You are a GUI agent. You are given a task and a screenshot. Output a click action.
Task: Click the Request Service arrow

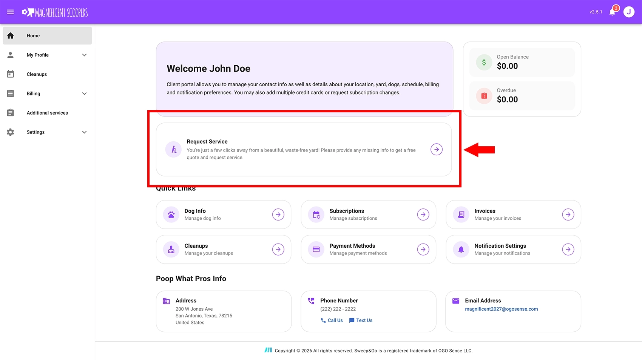pos(436,149)
